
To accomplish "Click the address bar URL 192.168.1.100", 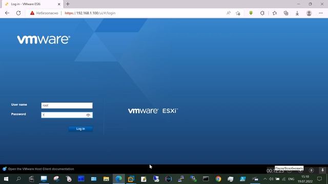I will tap(90, 13).
